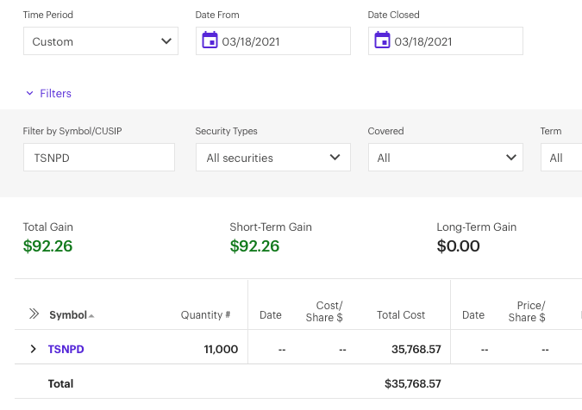Click the Filters link label
The width and height of the screenshot is (582, 410).
pyautogui.click(x=55, y=93)
